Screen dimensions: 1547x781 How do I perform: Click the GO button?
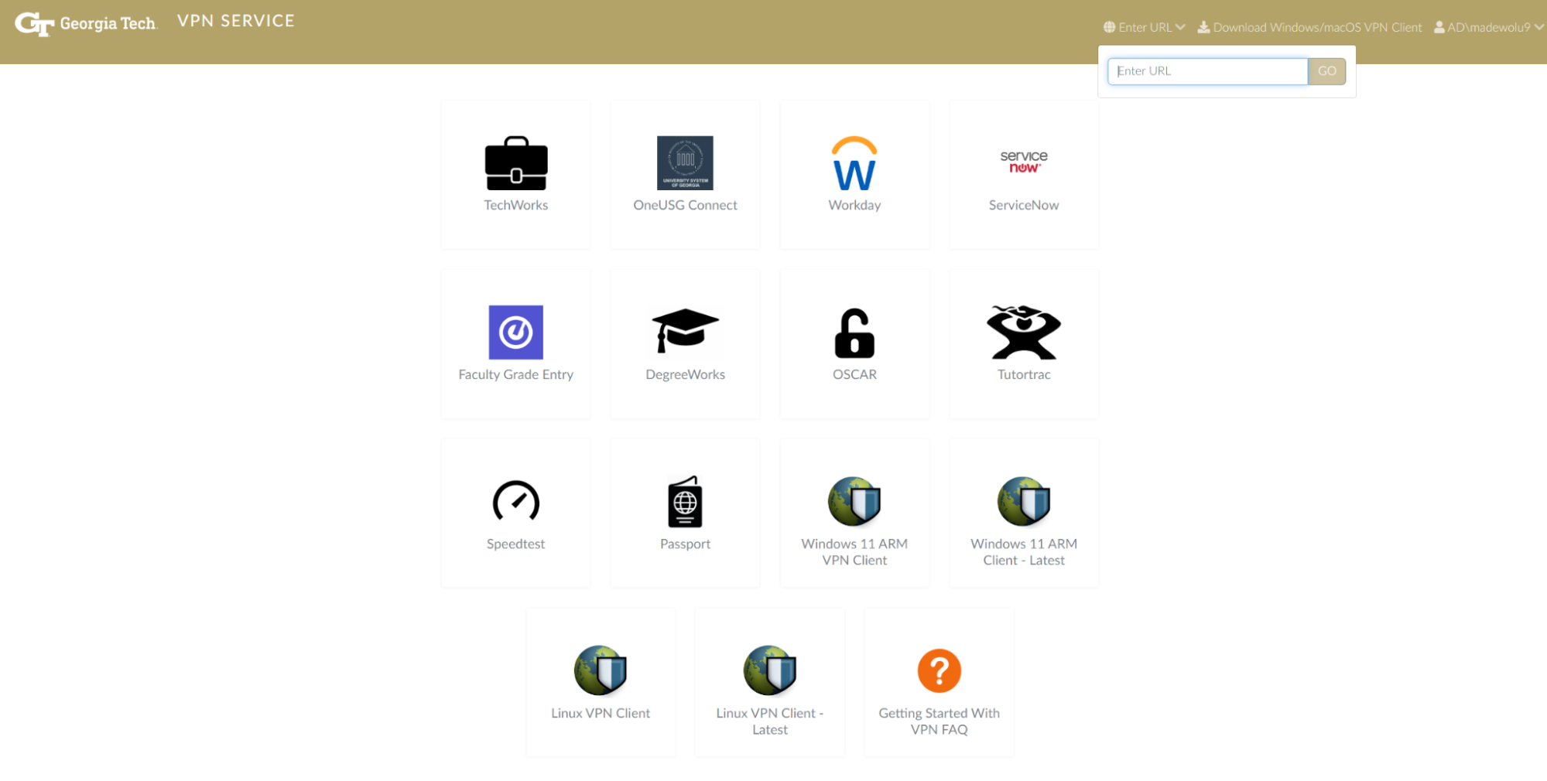1326,71
